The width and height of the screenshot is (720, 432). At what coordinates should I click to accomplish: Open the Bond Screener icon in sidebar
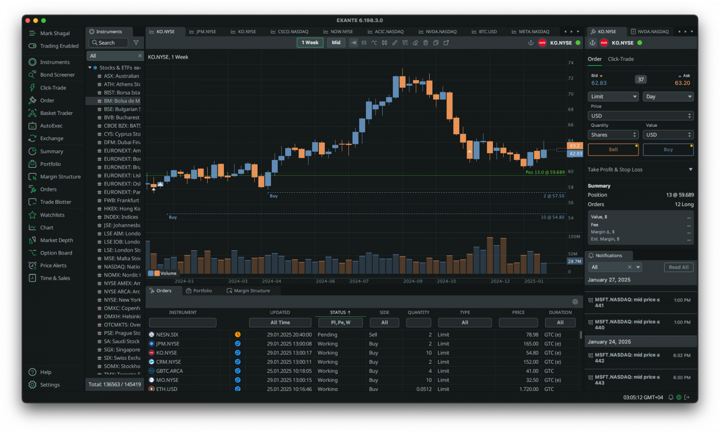tap(32, 75)
